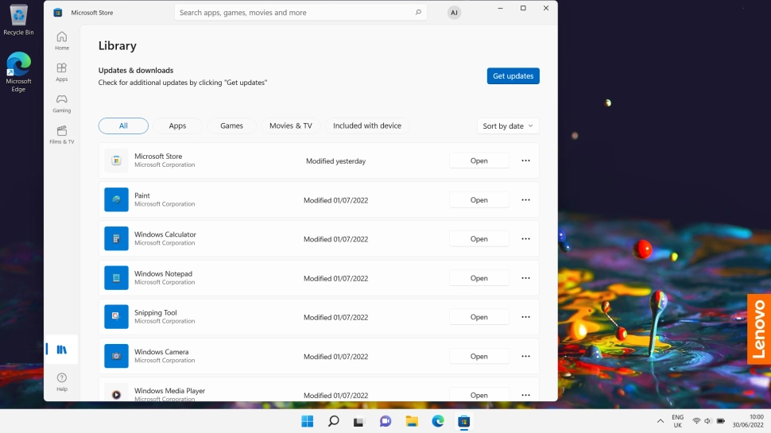Click the Windows Media Player app icon
Screen dimensions: 771x433
(116, 394)
